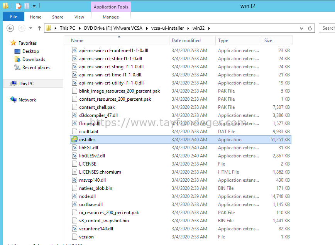Select the file v8_context_snapshot.bin

pyautogui.click(x=104, y=221)
